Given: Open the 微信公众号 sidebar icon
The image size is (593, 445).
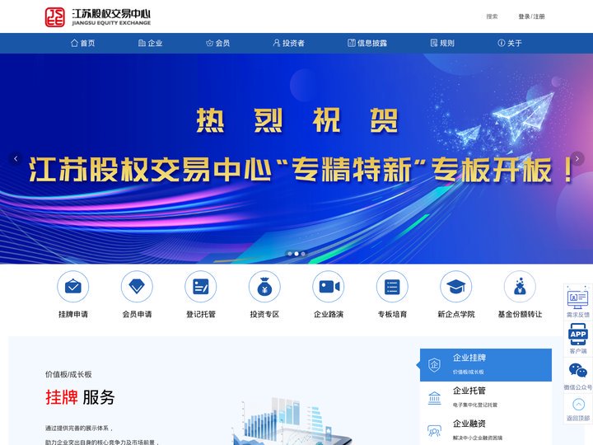Looking at the screenshot, I should pyautogui.click(x=578, y=375).
